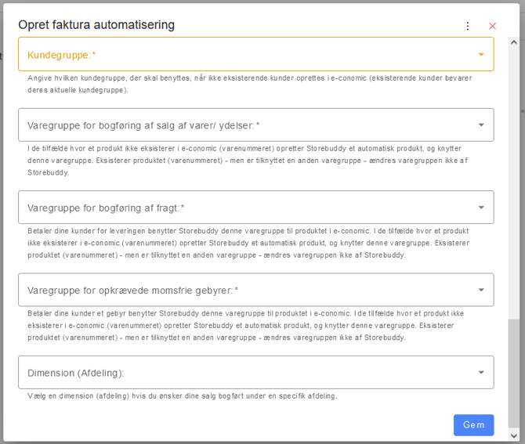This screenshot has width=525, height=444.
Task: Click the Opret faktura automatisering dialog title
Action: 96,25
